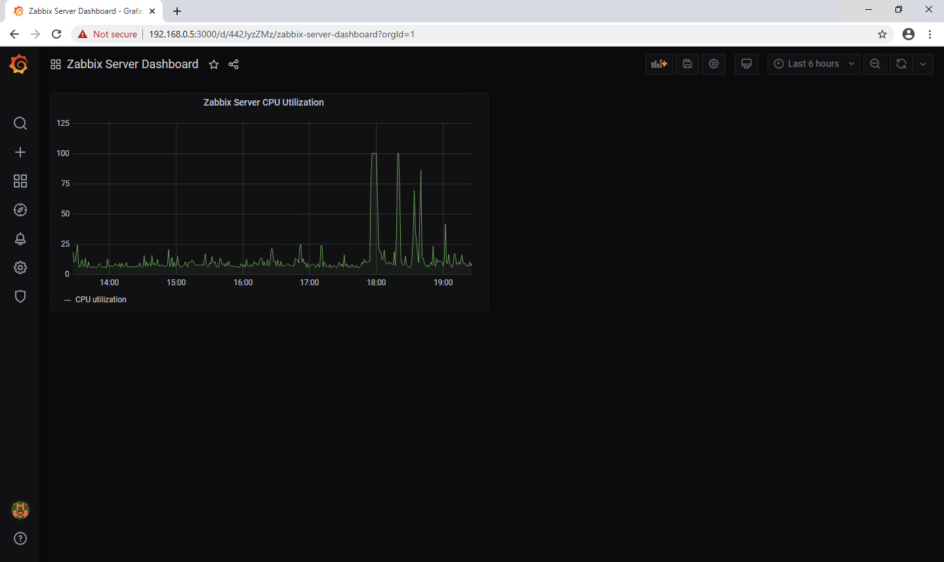Click the browser Back arrow

click(x=14, y=34)
